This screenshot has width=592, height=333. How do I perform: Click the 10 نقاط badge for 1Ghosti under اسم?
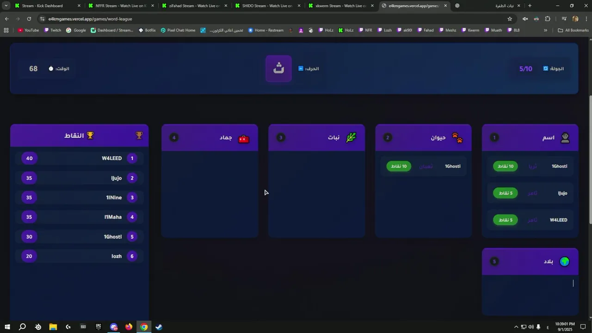tap(506, 166)
